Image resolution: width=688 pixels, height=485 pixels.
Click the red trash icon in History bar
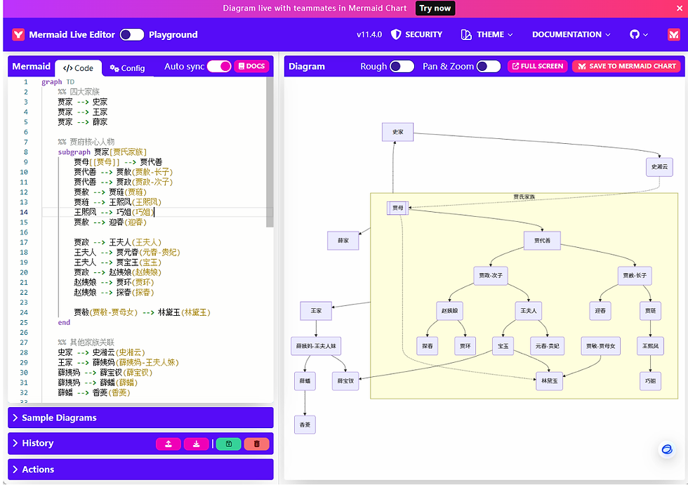(257, 444)
